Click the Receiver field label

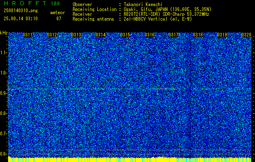coord(82,14)
